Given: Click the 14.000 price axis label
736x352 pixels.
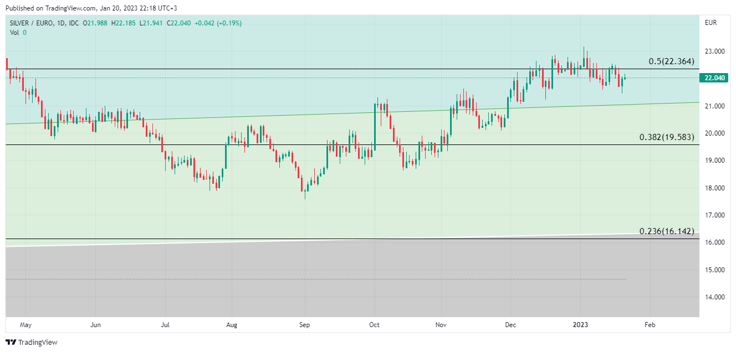Looking at the screenshot, I should (x=714, y=297).
